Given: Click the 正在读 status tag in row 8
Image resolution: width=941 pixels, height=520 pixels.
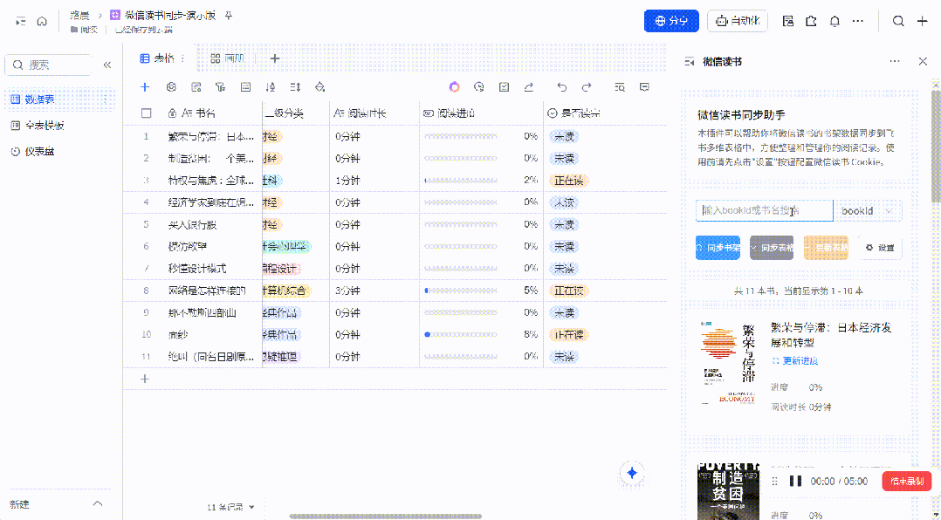Looking at the screenshot, I should click(x=568, y=291).
